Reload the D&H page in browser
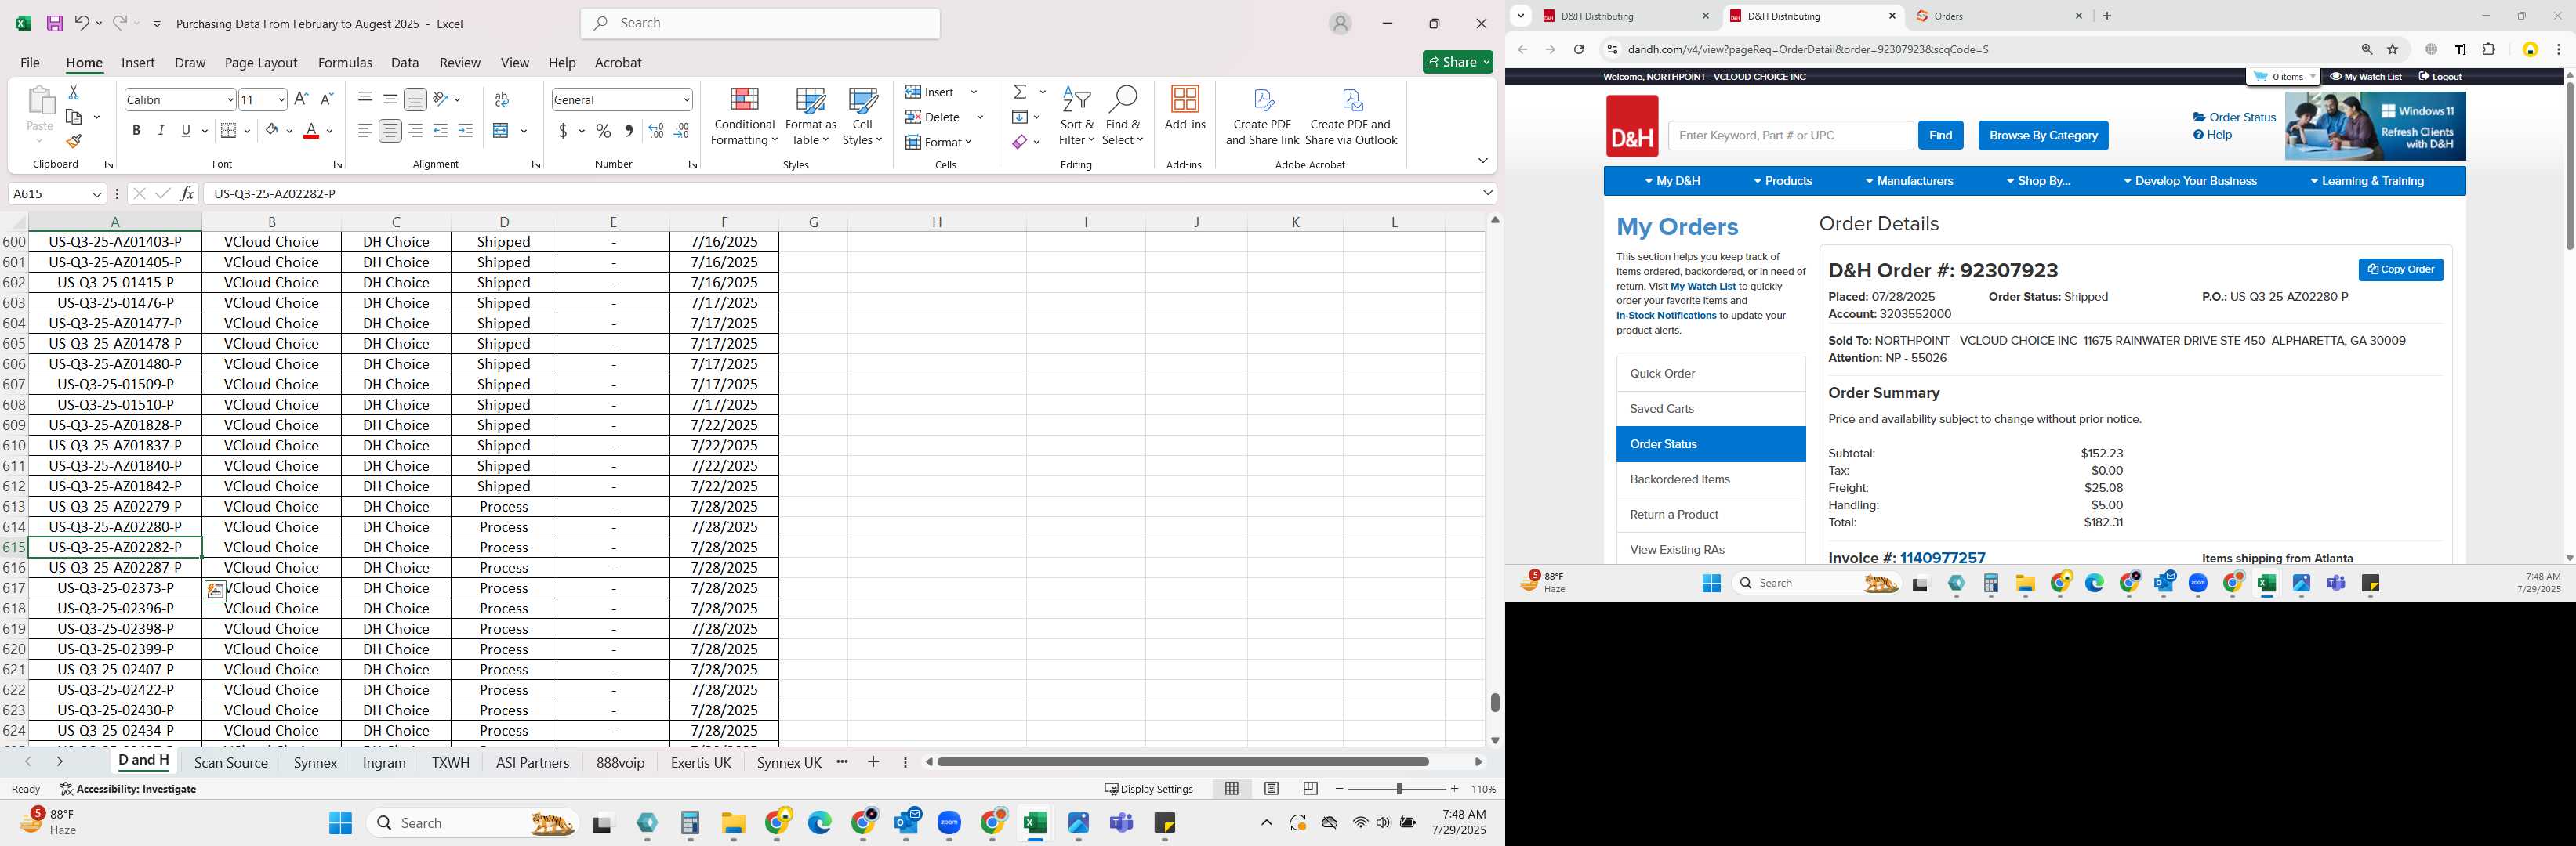 tap(1579, 50)
